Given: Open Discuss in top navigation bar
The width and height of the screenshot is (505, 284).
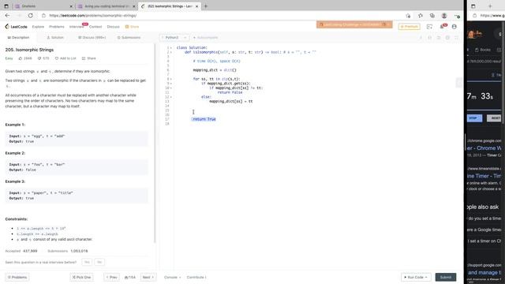Looking at the screenshot, I should 113,27.
